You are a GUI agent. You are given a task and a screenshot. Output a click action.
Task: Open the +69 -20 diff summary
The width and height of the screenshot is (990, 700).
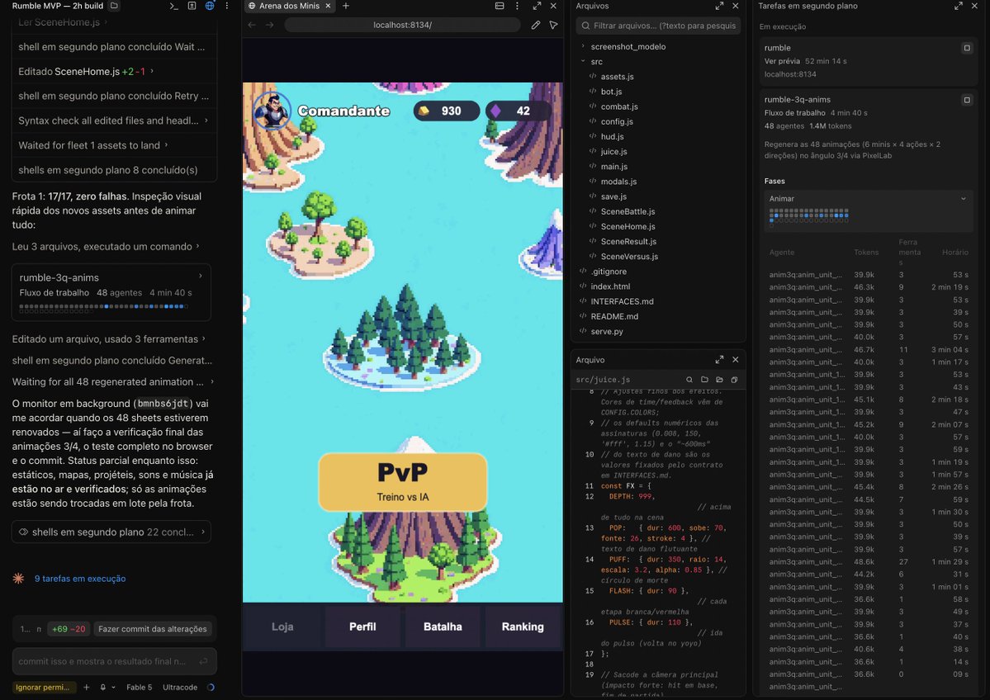(69, 629)
